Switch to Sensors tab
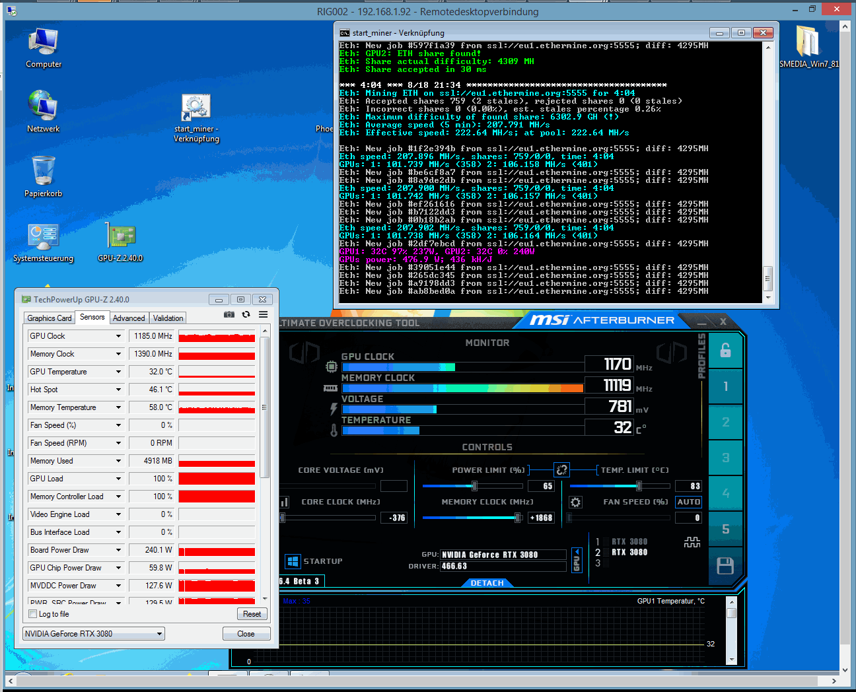 tap(92, 317)
